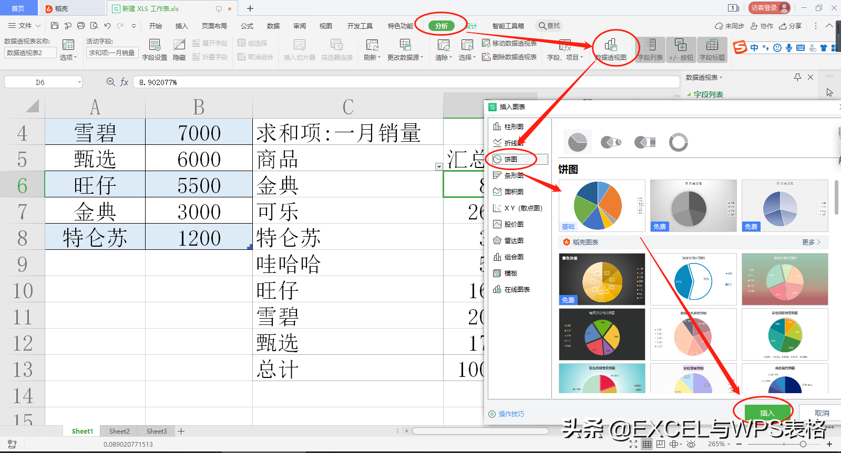Select 柱形图 column chart type
Image resolution: width=841 pixels, height=453 pixels.
(x=508, y=127)
